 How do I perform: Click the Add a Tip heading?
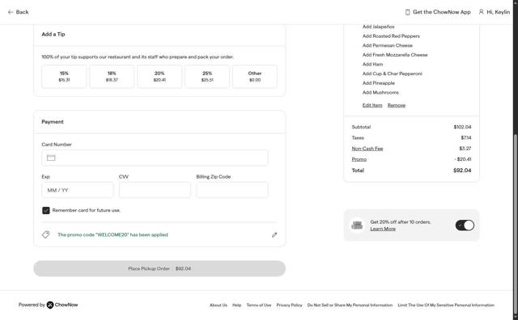pos(53,34)
